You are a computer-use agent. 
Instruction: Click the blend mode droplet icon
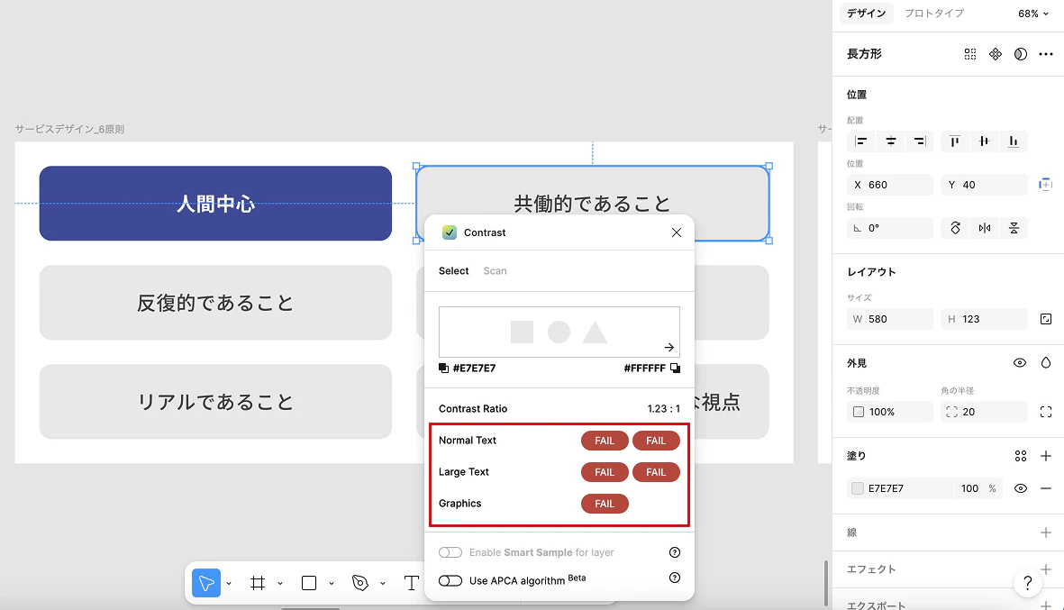click(x=1046, y=363)
